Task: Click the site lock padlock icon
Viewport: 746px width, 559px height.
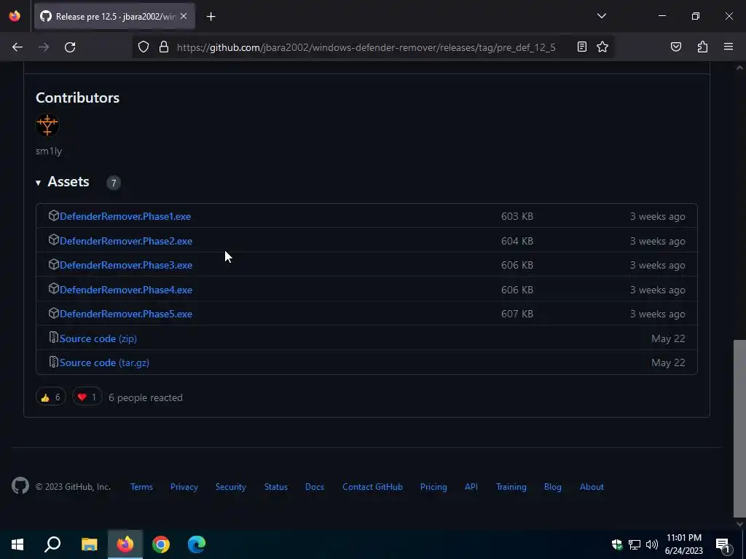Action: pyautogui.click(x=164, y=47)
